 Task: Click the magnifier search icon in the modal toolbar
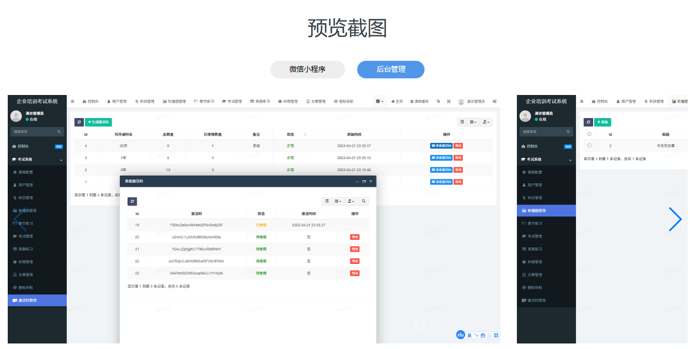coord(363,202)
